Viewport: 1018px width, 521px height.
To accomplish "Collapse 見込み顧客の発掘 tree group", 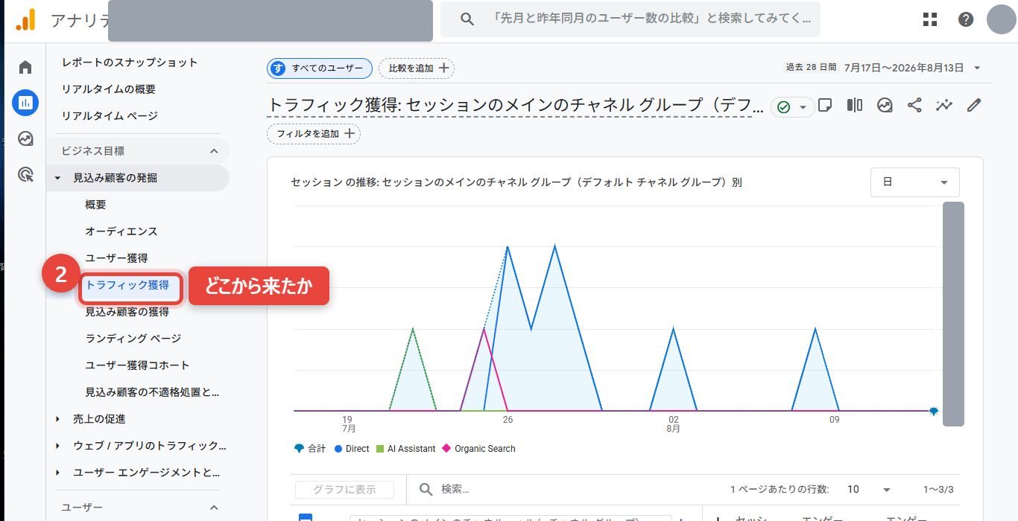I will 58,178.
